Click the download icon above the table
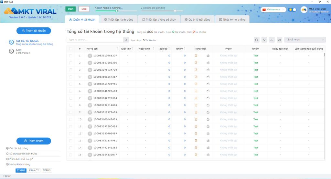Viewport: 331px width, 179px height. coord(272,40)
